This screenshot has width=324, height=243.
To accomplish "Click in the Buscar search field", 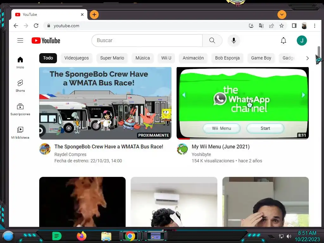I will tap(147, 40).
